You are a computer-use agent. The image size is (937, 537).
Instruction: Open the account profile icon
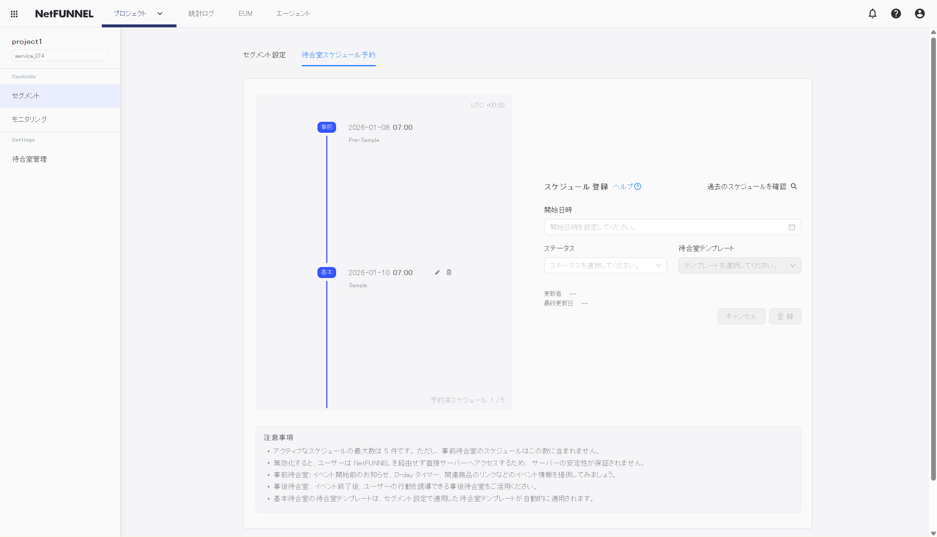[920, 13]
